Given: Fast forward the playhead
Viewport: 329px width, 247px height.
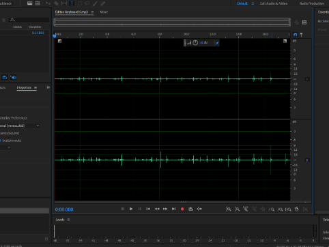Looking at the screenshot, I should 165,209.
